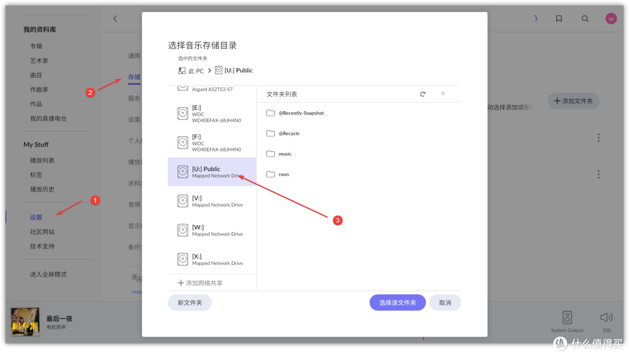The image size is (629, 357).
Task: Click the search magnifier icon
Action: 585,18
